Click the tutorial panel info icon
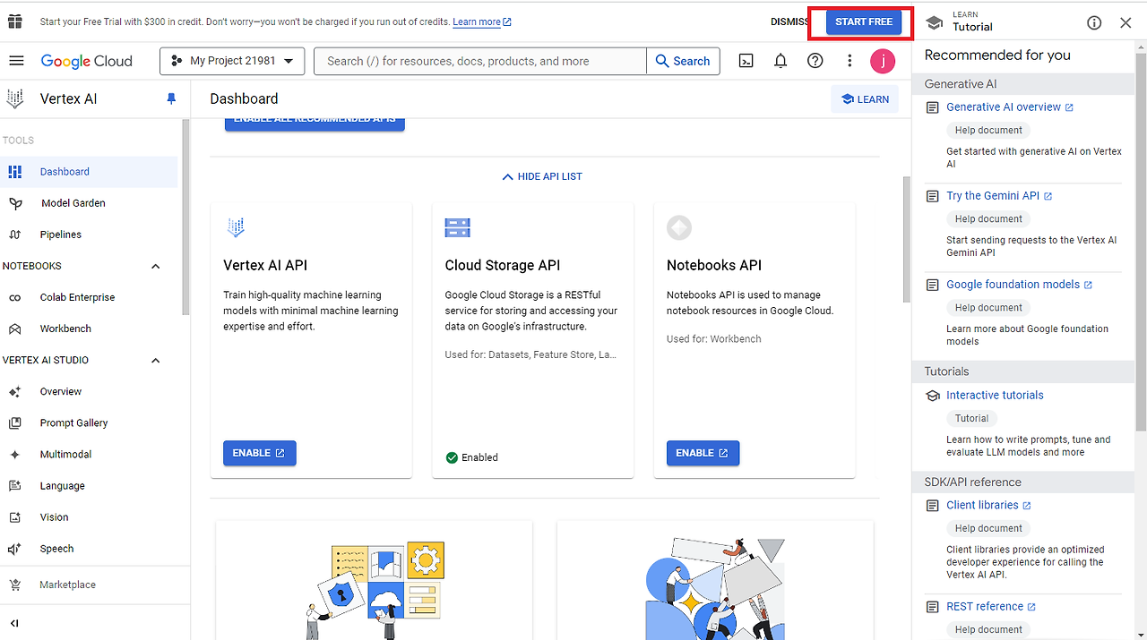Viewport: 1147px width, 640px height. click(1094, 22)
